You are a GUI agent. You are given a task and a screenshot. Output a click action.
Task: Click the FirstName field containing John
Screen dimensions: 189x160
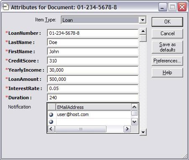[x=93, y=52]
